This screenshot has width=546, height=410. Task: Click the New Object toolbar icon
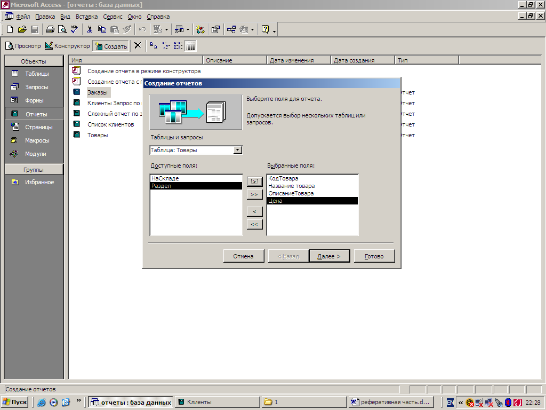[x=244, y=30]
